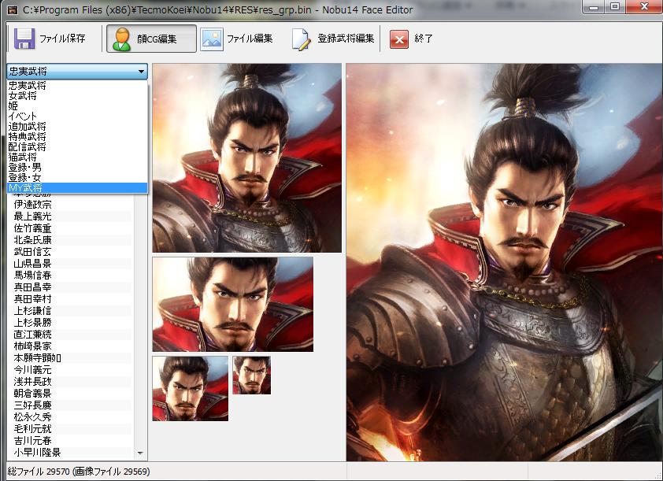Image resolution: width=663 pixels, height=481 pixels.
Task: Choose 登録･女 category option
Action: 77,178
